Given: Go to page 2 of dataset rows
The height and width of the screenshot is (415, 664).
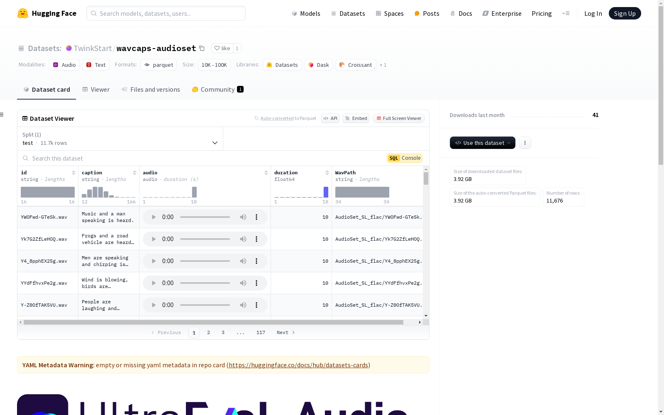Looking at the screenshot, I should pos(208,332).
